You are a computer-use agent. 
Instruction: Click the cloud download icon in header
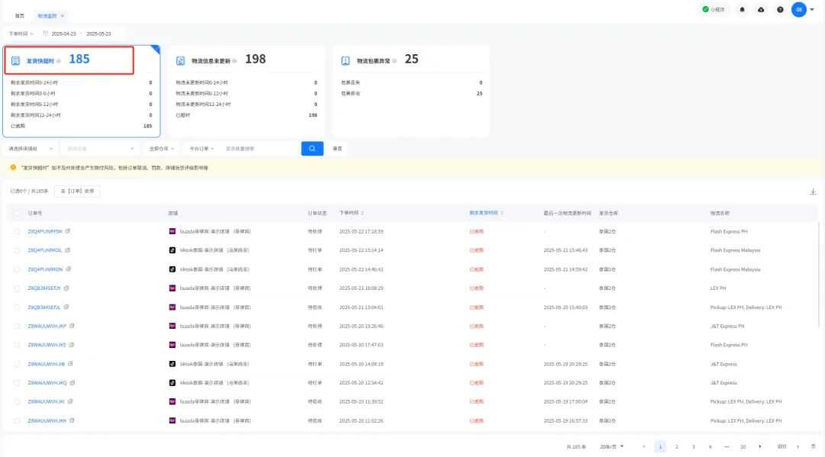tap(761, 10)
